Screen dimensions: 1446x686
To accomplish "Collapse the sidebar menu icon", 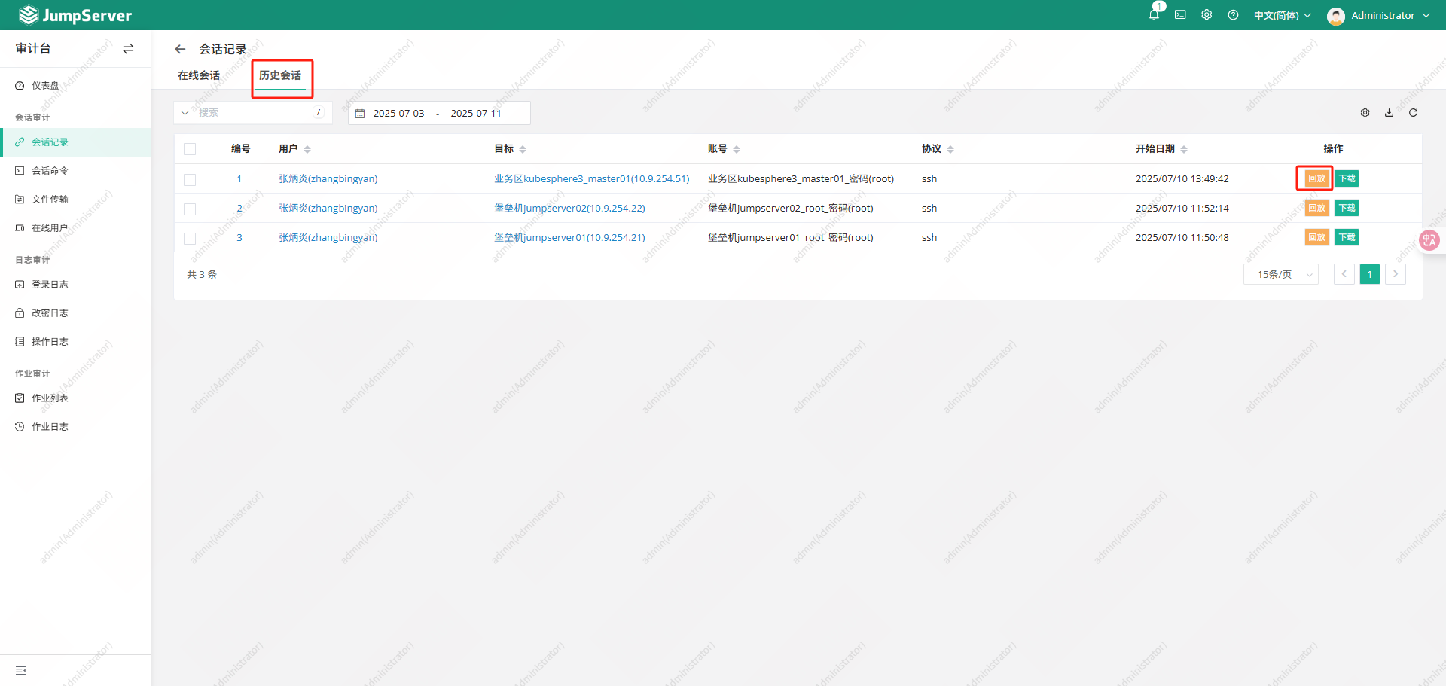I will 20,670.
